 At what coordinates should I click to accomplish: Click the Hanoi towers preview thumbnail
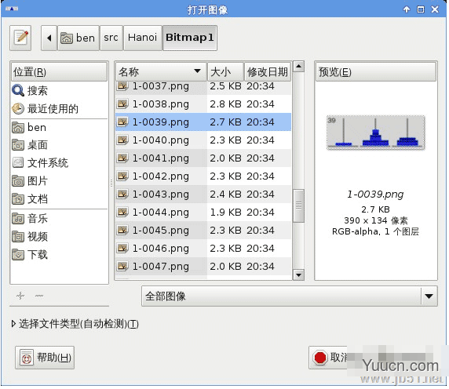click(x=375, y=133)
